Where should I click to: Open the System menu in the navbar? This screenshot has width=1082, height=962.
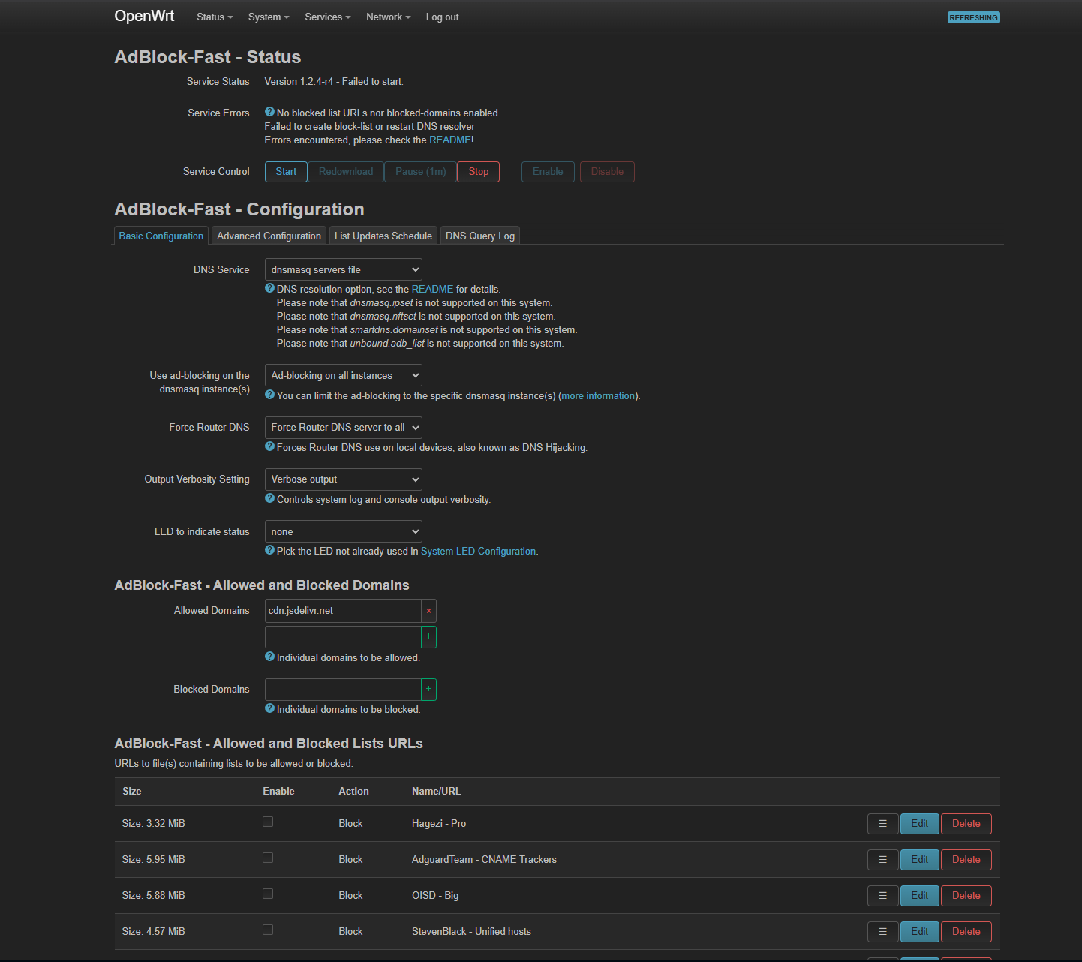tap(269, 17)
